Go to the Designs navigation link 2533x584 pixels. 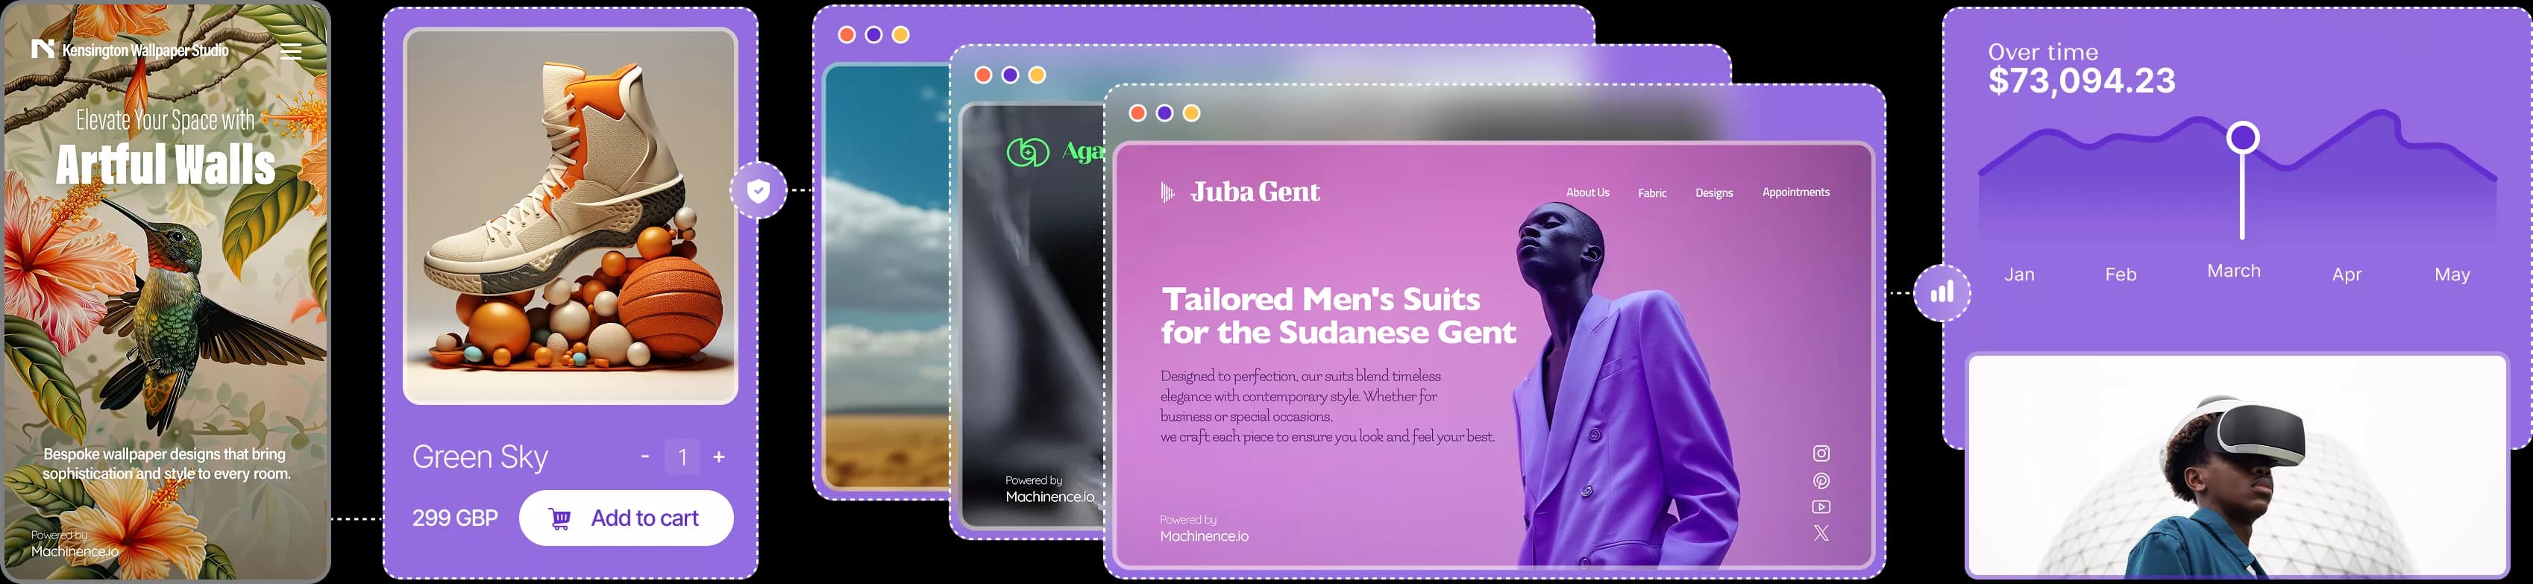point(1714,194)
